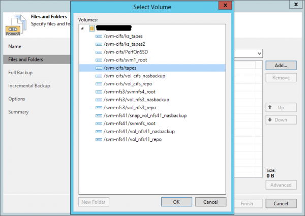Open the dropdown behind the Select Volume dialog
The height and width of the screenshot is (216, 305).
point(259,53)
